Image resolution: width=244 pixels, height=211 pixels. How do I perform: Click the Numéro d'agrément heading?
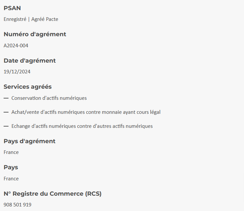[x=35, y=34]
